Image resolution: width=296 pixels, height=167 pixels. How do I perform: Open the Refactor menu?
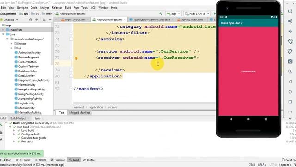[x=57, y=8]
